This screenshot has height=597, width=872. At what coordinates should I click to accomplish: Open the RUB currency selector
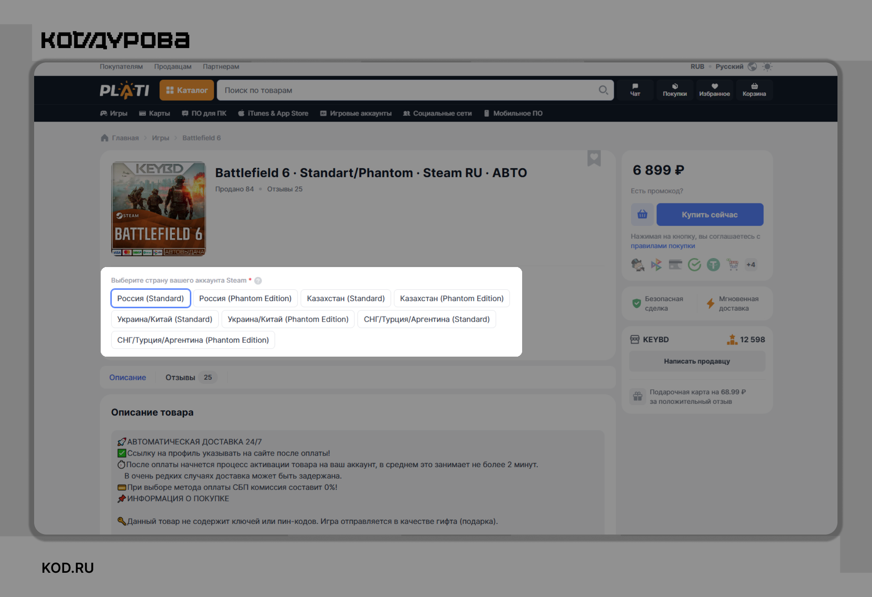tap(697, 67)
